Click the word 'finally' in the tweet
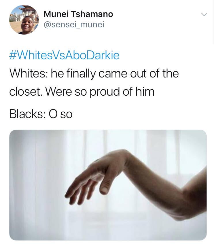 click(81, 74)
